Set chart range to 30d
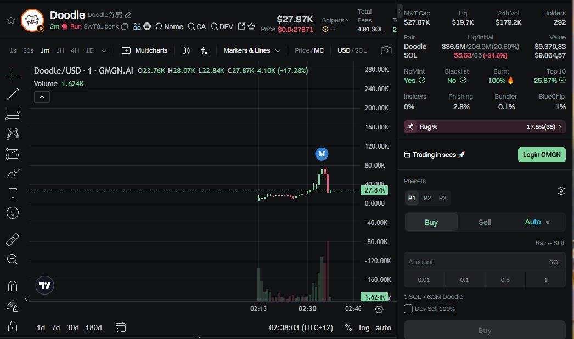The width and height of the screenshot is (574, 339). (x=72, y=327)
